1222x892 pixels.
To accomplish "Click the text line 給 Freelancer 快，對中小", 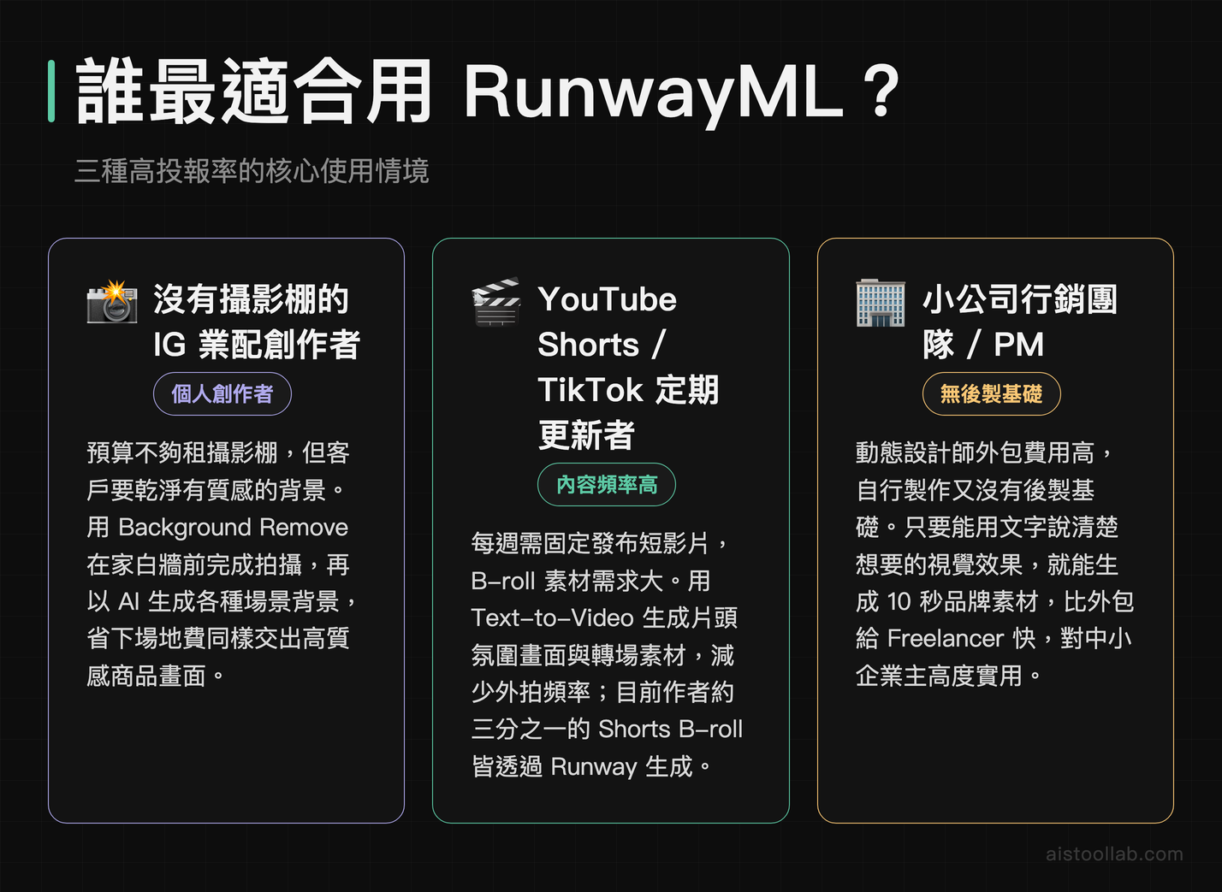I will pos(994,638).
